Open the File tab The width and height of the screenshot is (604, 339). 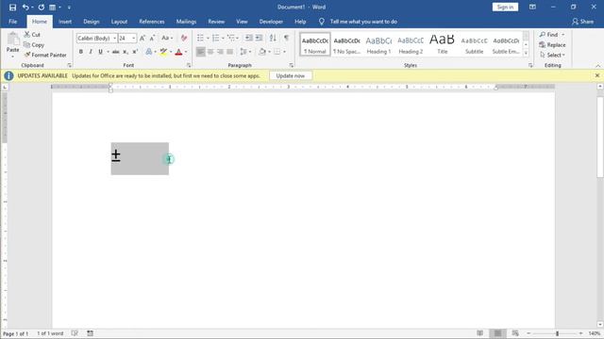12,22
